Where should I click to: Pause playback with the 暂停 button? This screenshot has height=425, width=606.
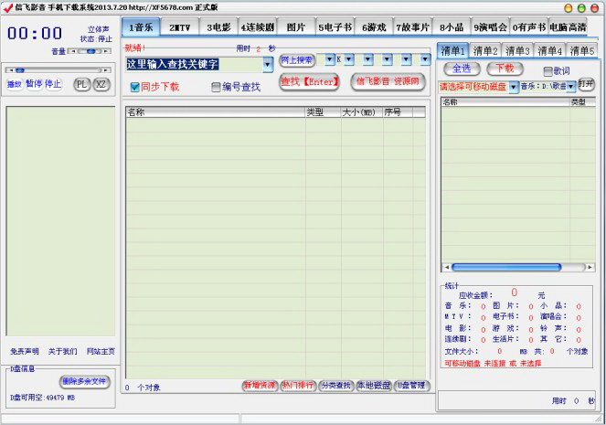[x=33, y=84]
